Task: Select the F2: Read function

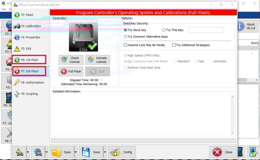Action: coord(27,15)
